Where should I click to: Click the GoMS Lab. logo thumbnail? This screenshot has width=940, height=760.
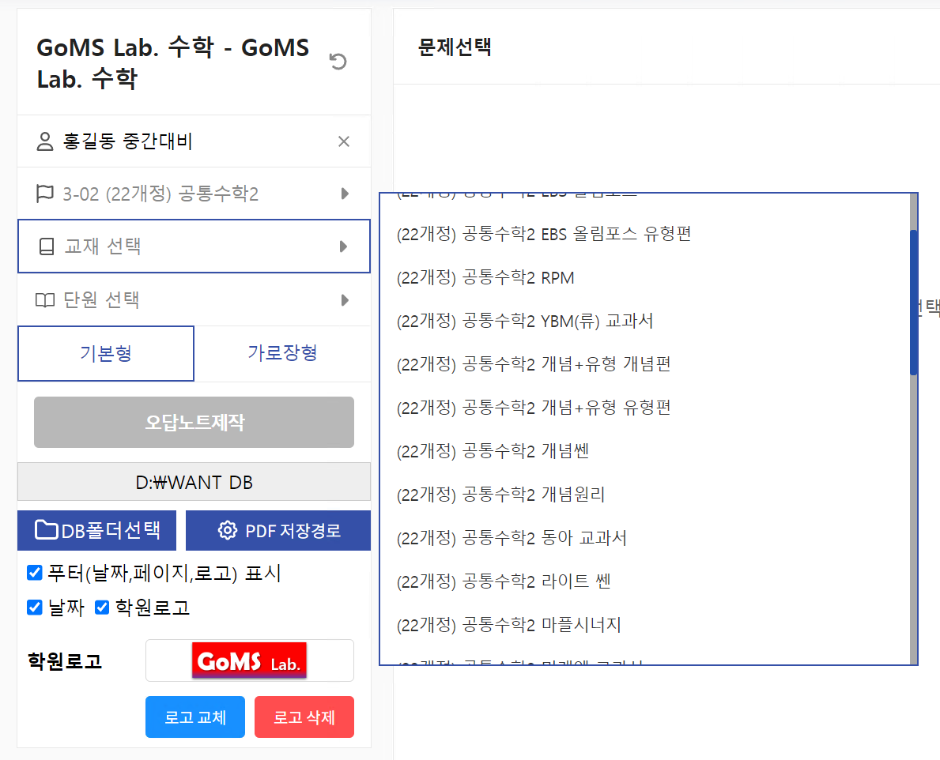coord(249,660)
